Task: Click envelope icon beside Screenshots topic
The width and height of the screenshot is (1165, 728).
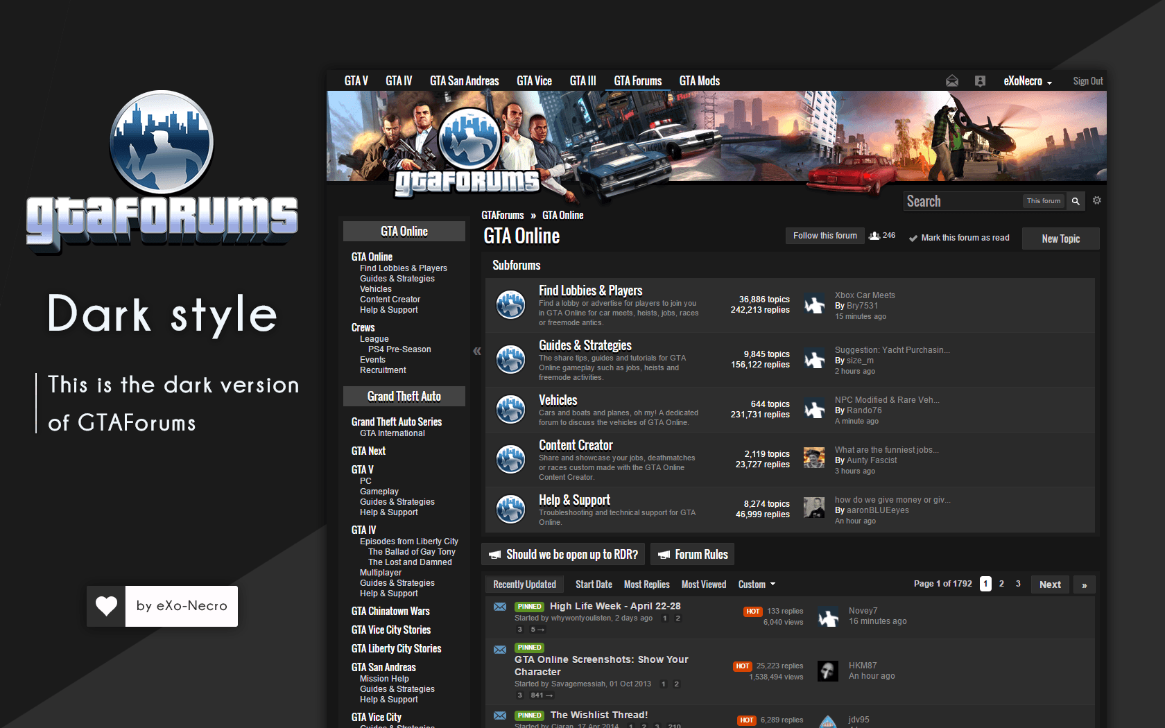Action: point(500,650)
